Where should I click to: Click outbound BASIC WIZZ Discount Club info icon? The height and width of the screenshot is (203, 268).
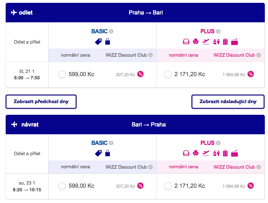150,55
